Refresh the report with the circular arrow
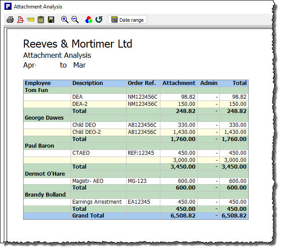Viewport: 282px width, 250px height. coord(99,20)
